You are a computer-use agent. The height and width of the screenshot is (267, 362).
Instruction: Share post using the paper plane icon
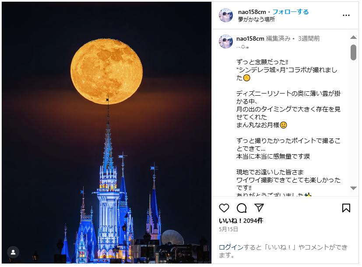pyautogui.click(x=259, y=208)
